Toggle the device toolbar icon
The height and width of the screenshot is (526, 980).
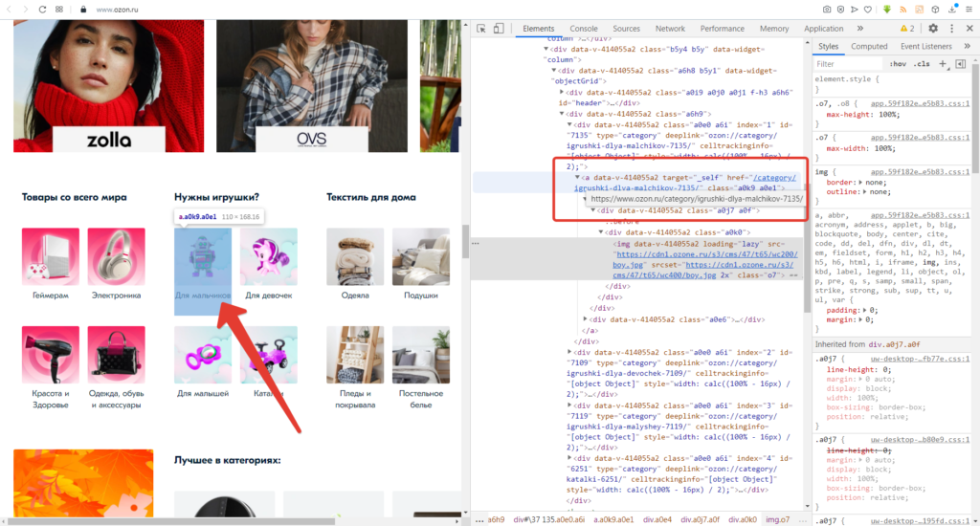tap(501, 29)
